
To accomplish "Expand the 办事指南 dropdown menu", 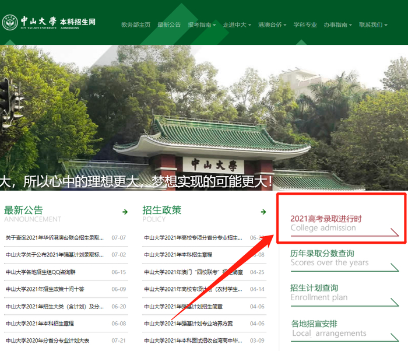I will coord(337,24).
